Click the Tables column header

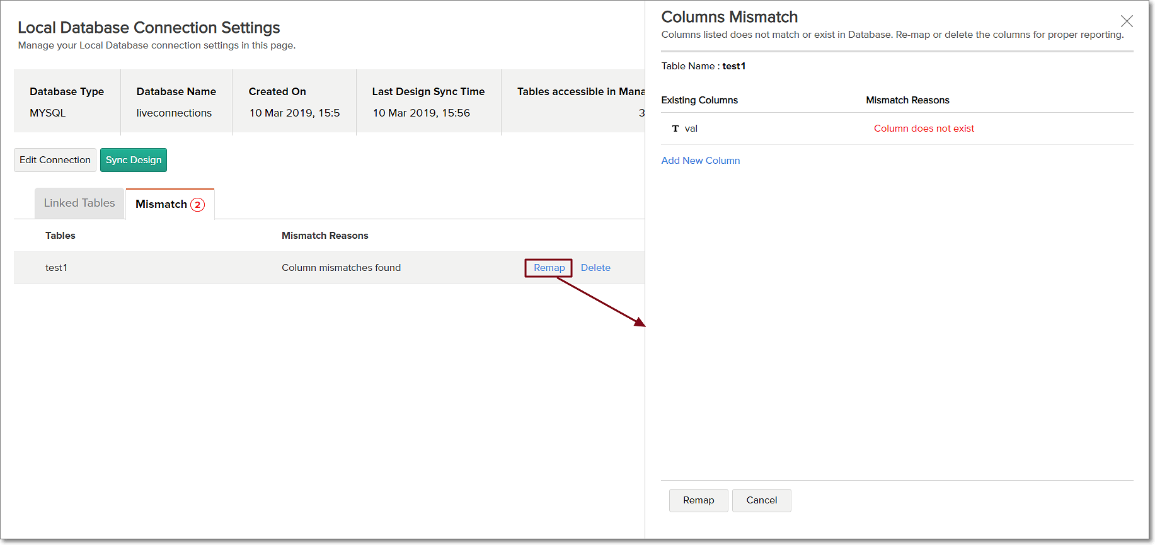(60, 236)
